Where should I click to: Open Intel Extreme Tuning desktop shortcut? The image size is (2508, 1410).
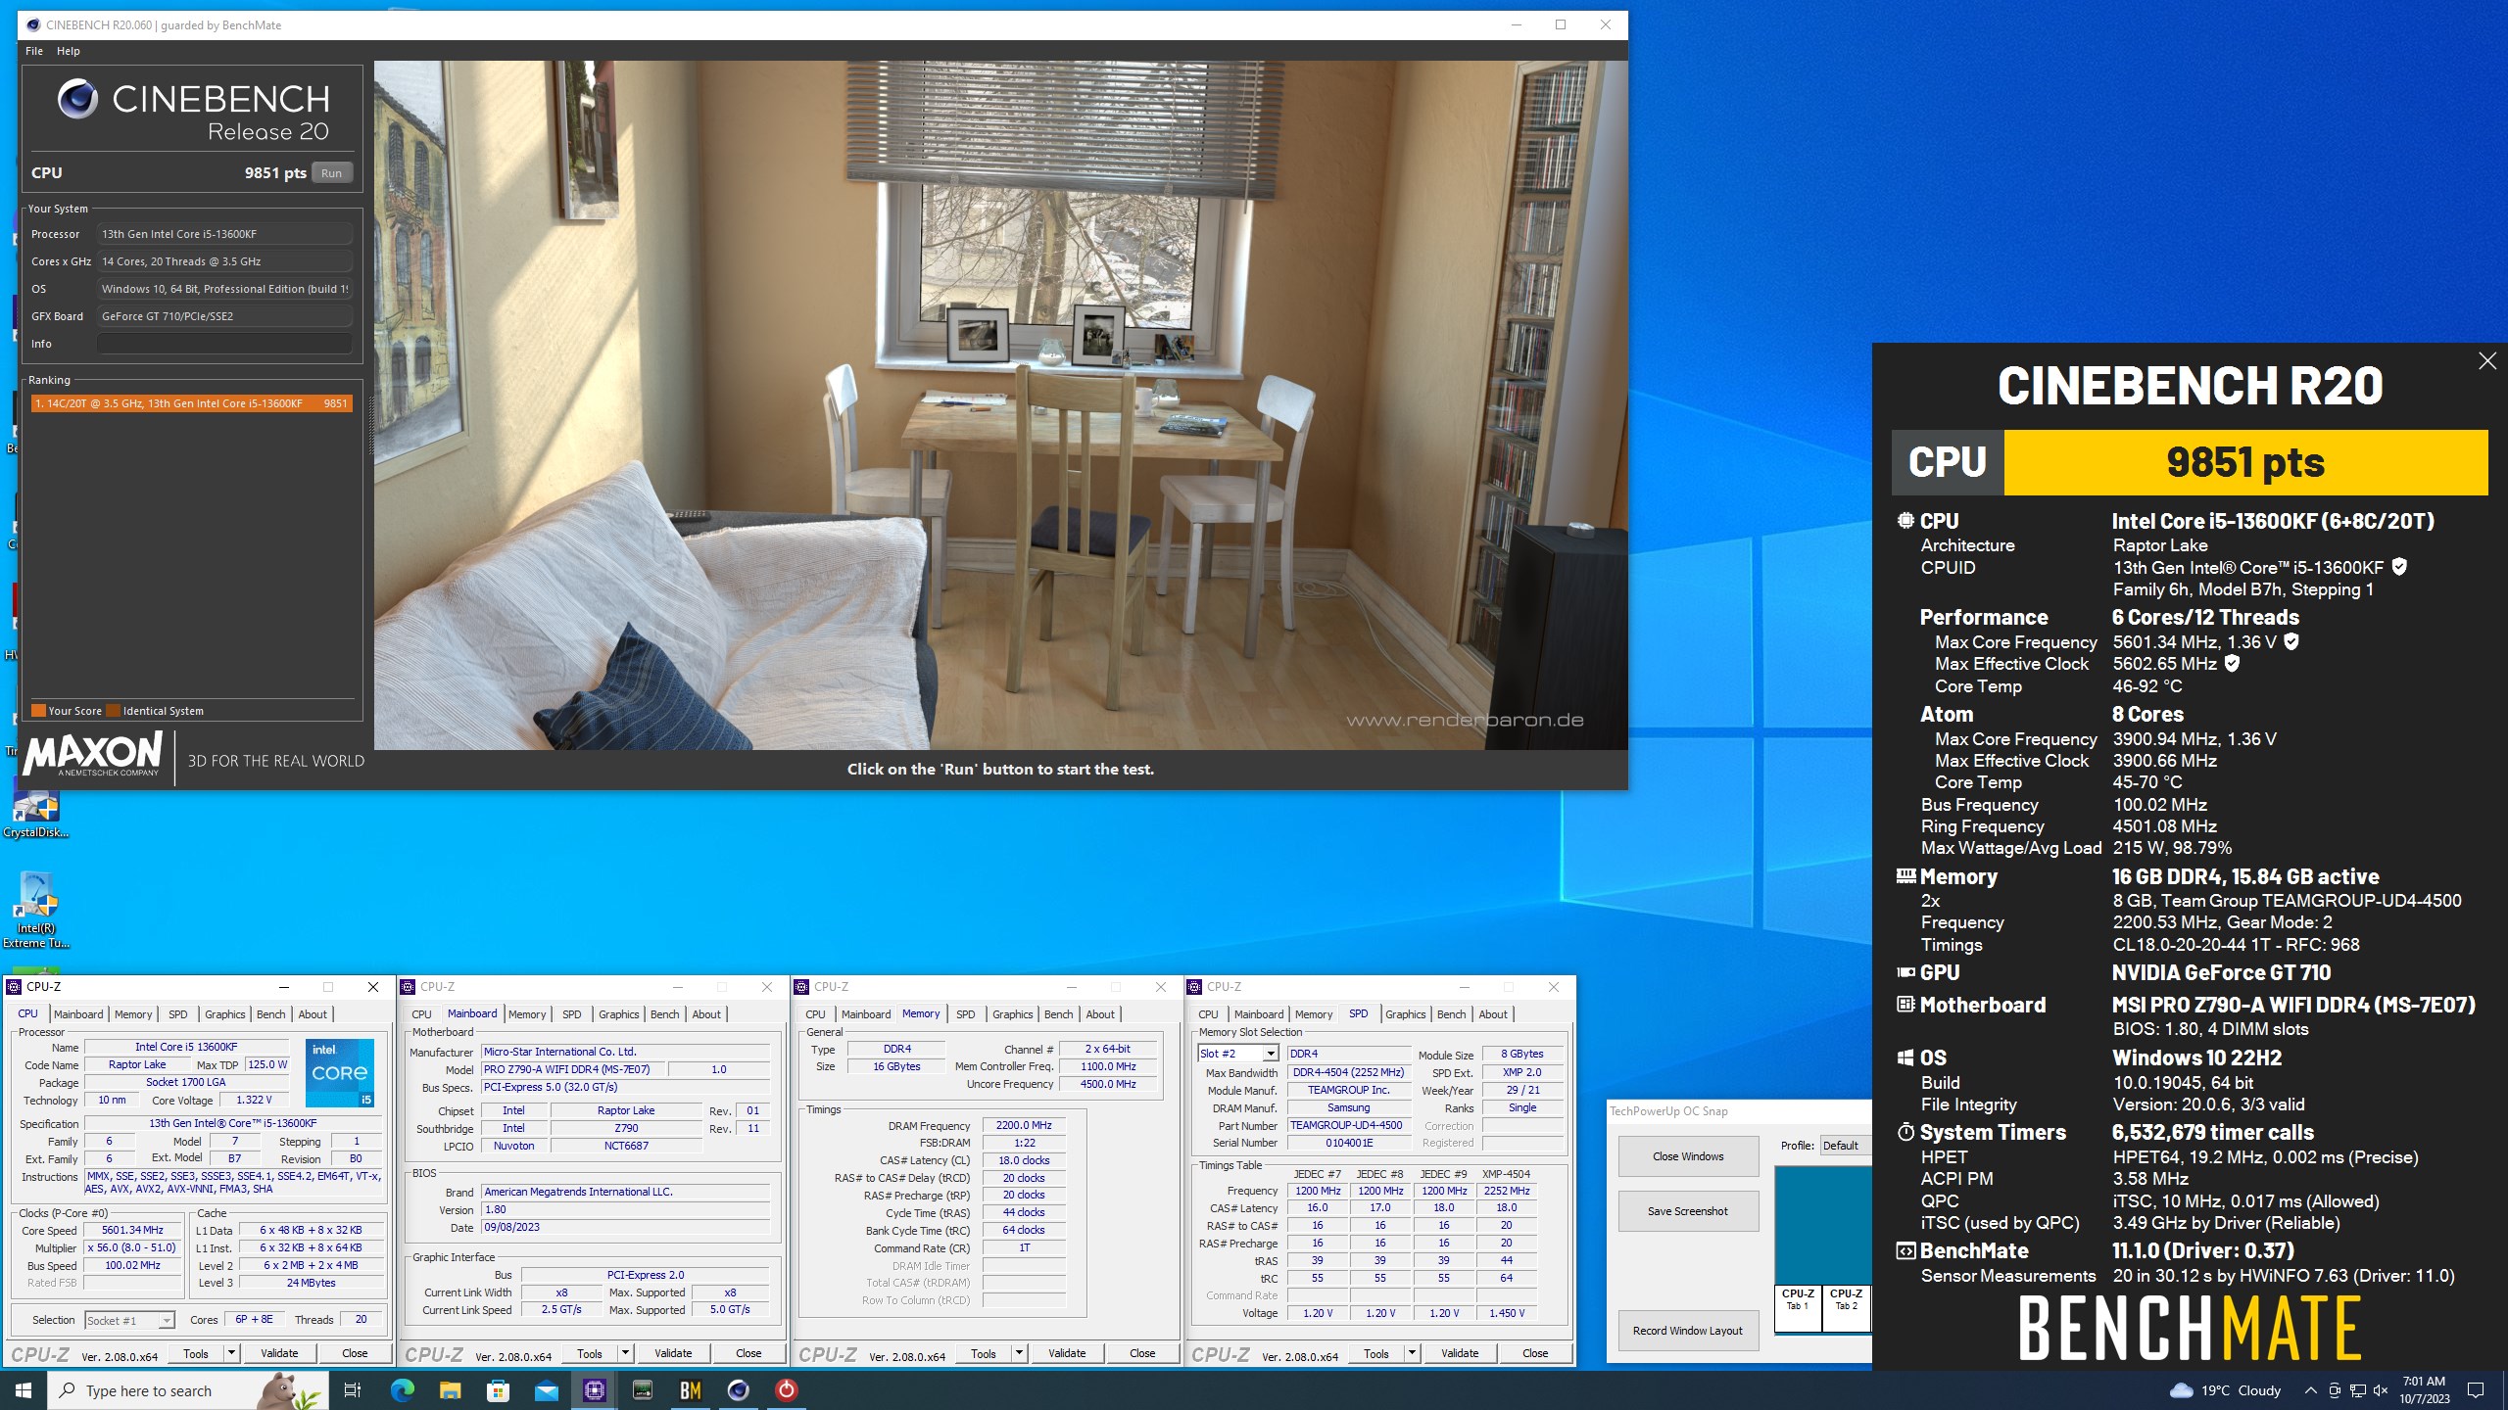(x=36, y=911)
